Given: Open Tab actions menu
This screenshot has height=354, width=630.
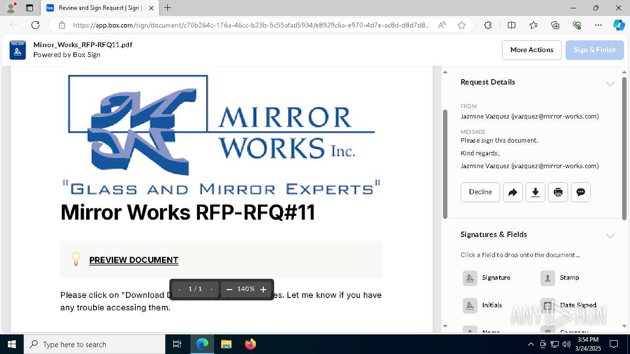Looking at the screenshot, I should click(30, 8).
